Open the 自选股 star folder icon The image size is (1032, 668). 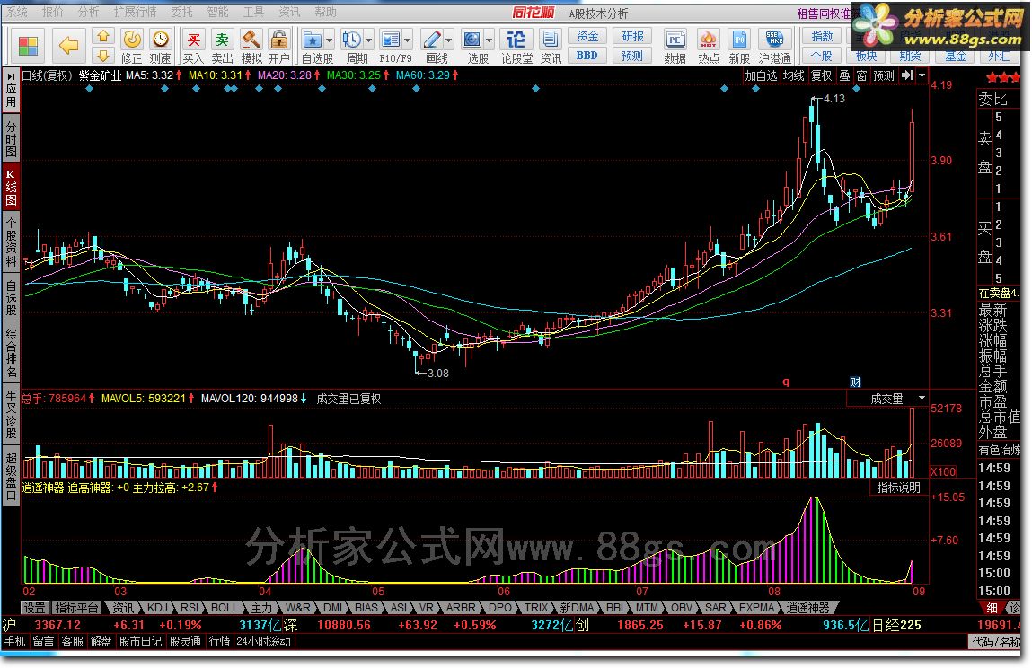[x=312, y=40]
